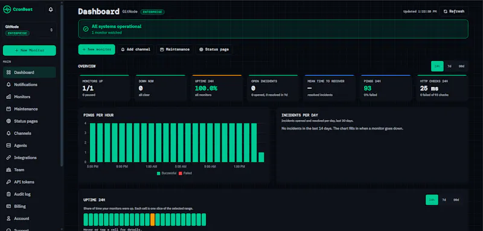Click the Agents server icon

(x=8, y=145)
